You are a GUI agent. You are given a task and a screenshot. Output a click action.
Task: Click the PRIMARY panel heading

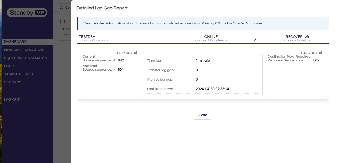click(x=125, y=53)
